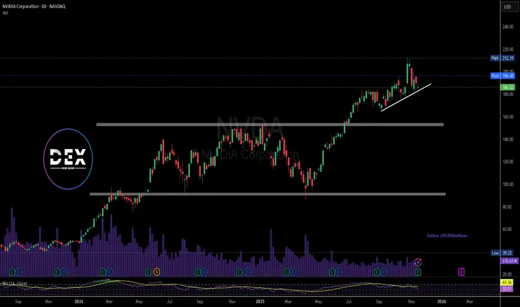Click the purple 53.51 RSI value label
Image resolution: width=520 pixels, height=307 pixels.
pos(507,289)
